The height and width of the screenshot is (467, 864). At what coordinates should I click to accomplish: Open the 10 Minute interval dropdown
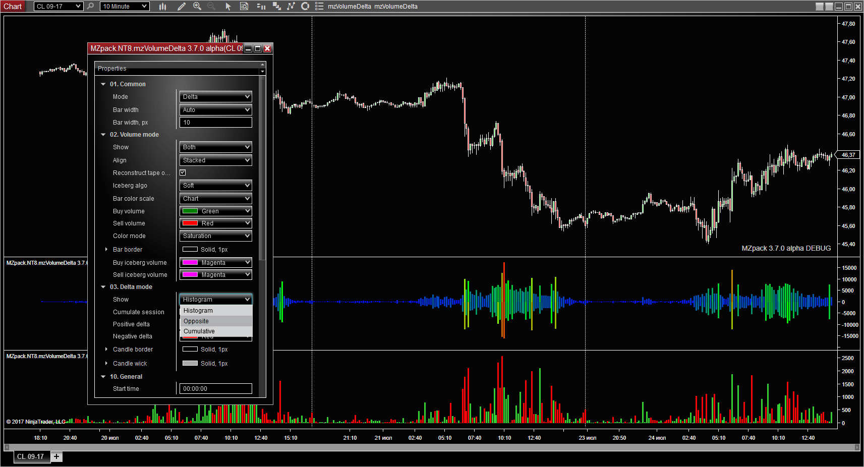125,7
